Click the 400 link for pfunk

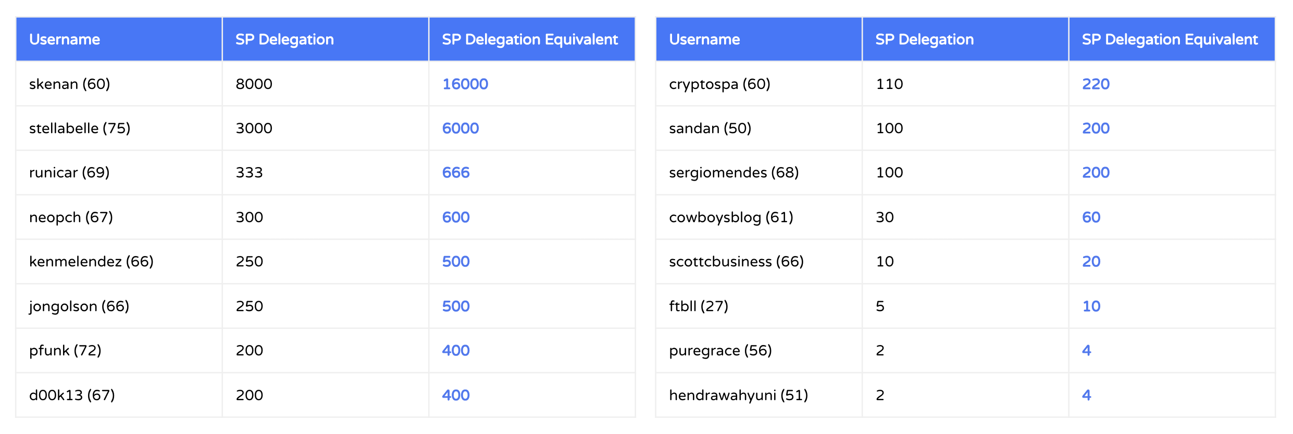tap(455, 350)
